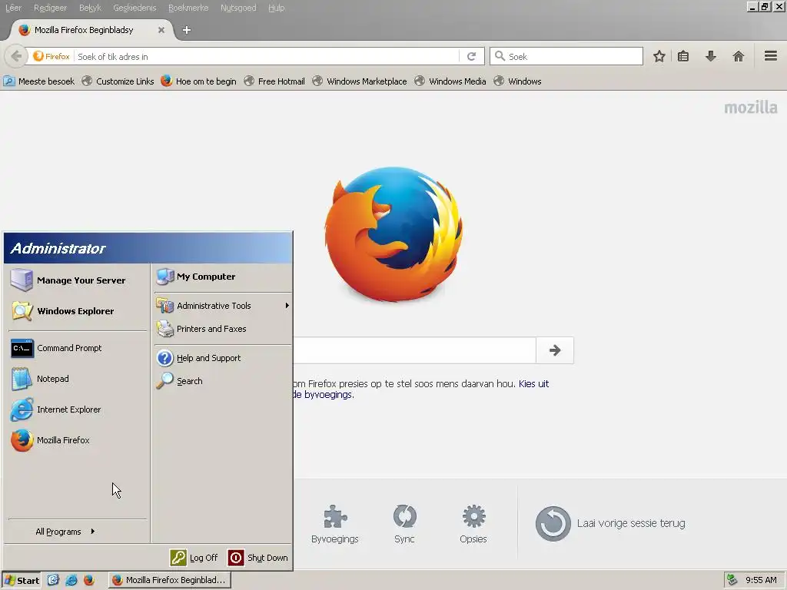Open the Windows Media bookmark
The height and width of the screenshot is (590, 787).
(450, 81)
